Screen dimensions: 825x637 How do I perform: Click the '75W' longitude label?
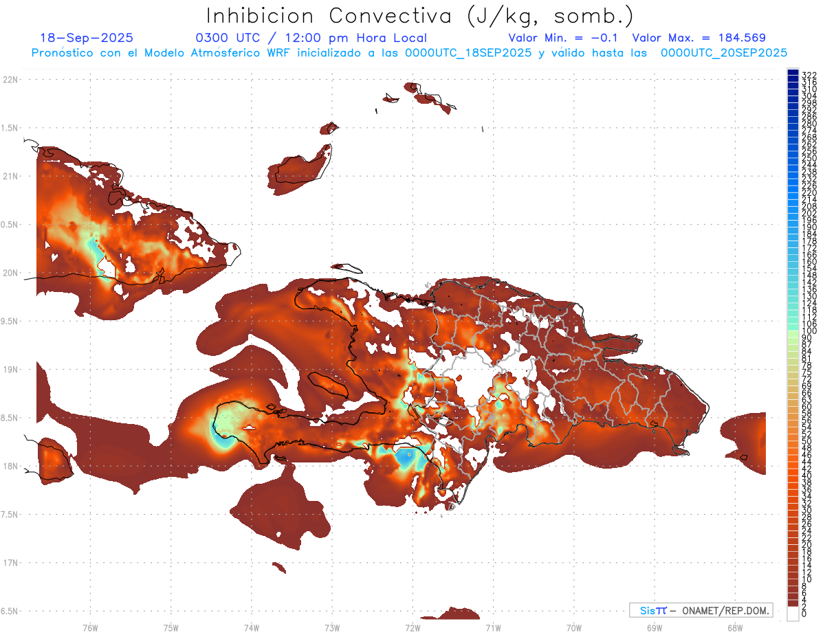point(170,627)
